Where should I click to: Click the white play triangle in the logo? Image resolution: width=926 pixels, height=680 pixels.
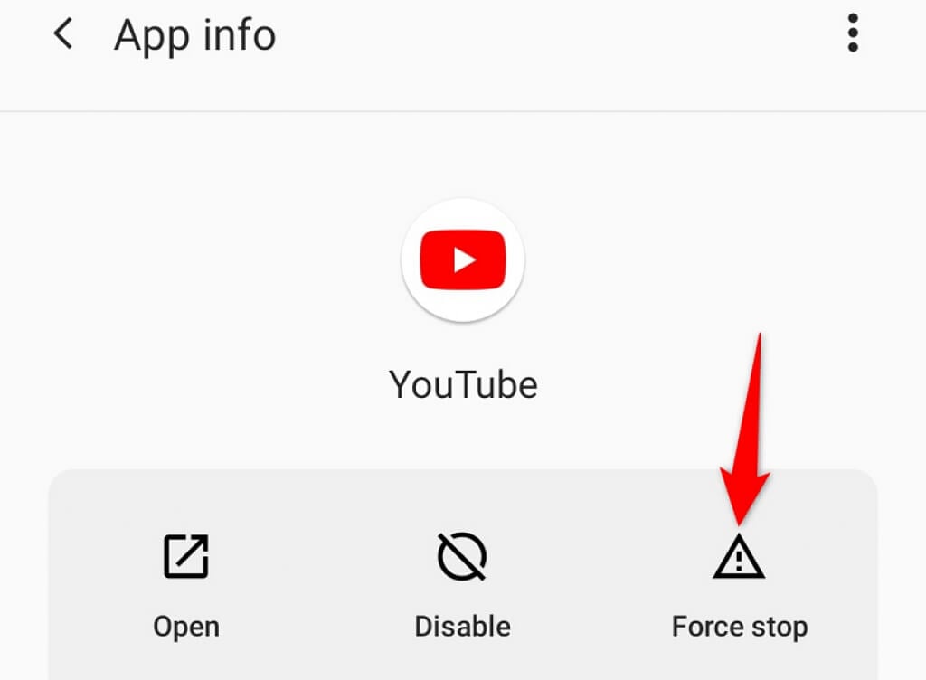[x=465, y=260]
